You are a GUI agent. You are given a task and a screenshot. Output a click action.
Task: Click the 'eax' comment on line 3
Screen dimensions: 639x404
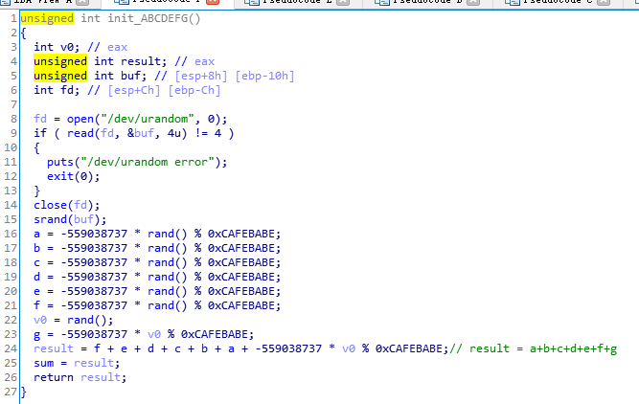[x=118, y=47]
